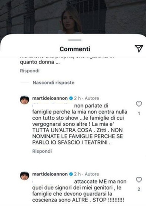Reply to the 'quanto donna' comment
This screenshot has height=206, width=146.
point(29,71)
